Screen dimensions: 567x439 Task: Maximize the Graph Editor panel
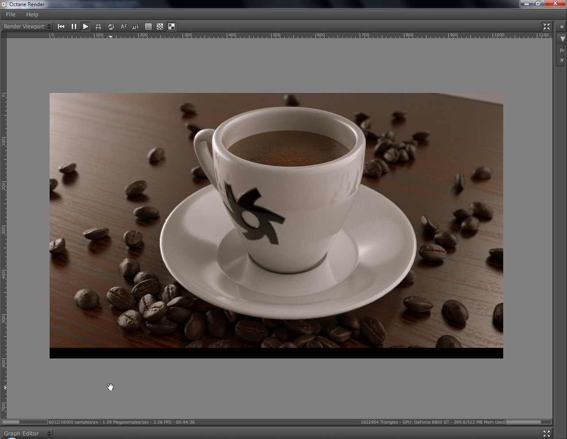547,434
